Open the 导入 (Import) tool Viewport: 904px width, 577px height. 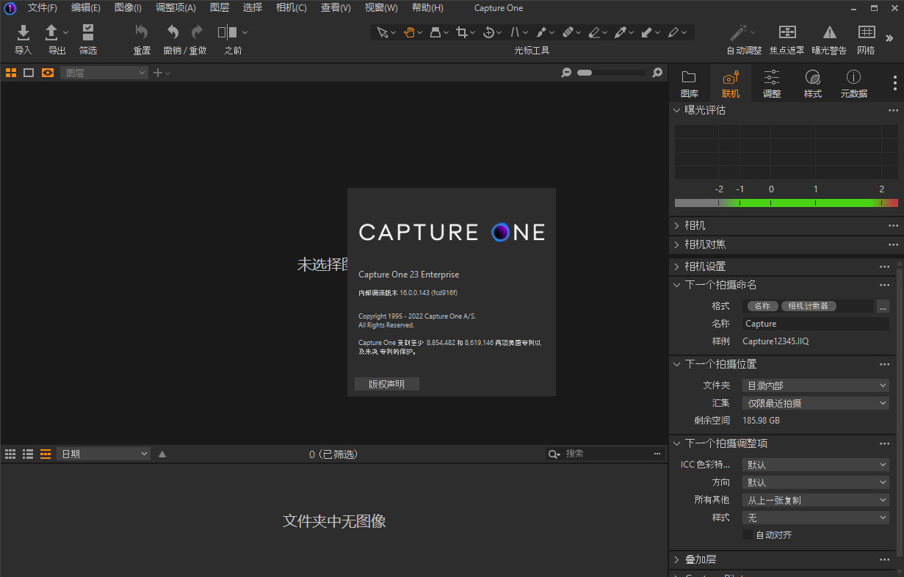pos(23,38)
